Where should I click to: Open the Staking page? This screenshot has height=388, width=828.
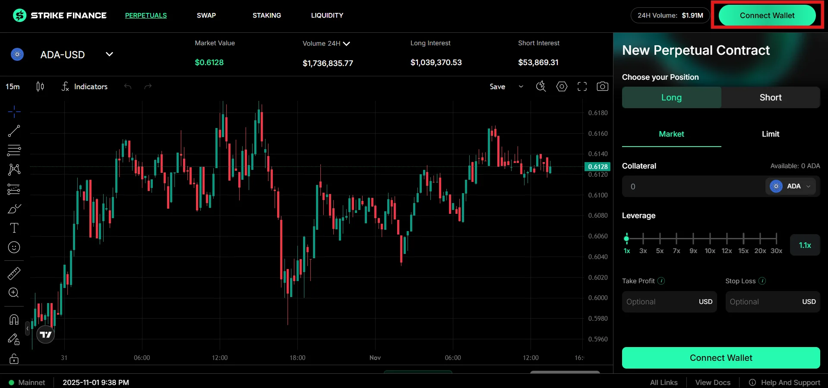(266, 16)
